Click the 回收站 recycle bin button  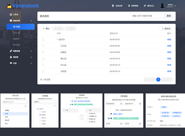[166, 29]
